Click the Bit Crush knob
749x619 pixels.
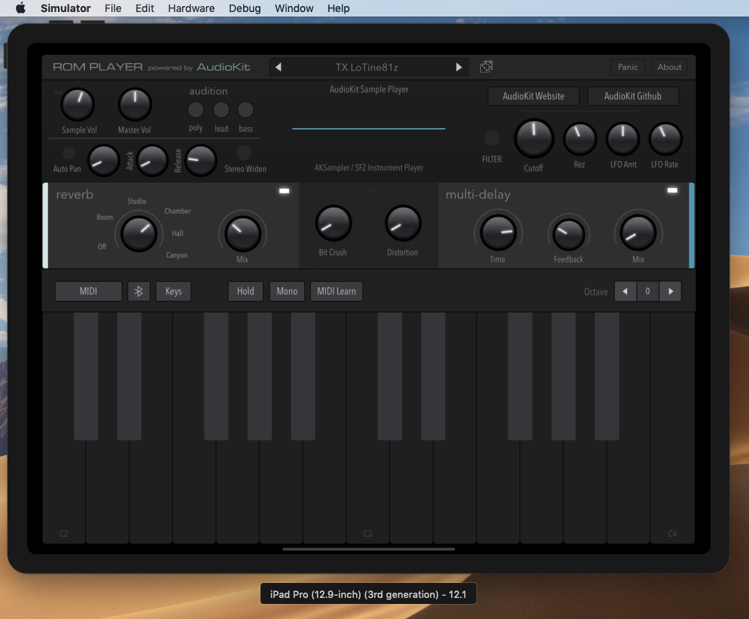pos(333,223)
